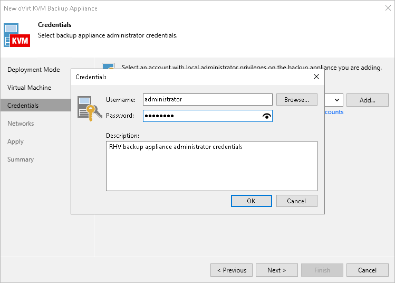The height and width of the screenshot is (283, 395).
Task: Select the Credentials step in sidebar
Action: pyautogui.click(x=23, y=106)
